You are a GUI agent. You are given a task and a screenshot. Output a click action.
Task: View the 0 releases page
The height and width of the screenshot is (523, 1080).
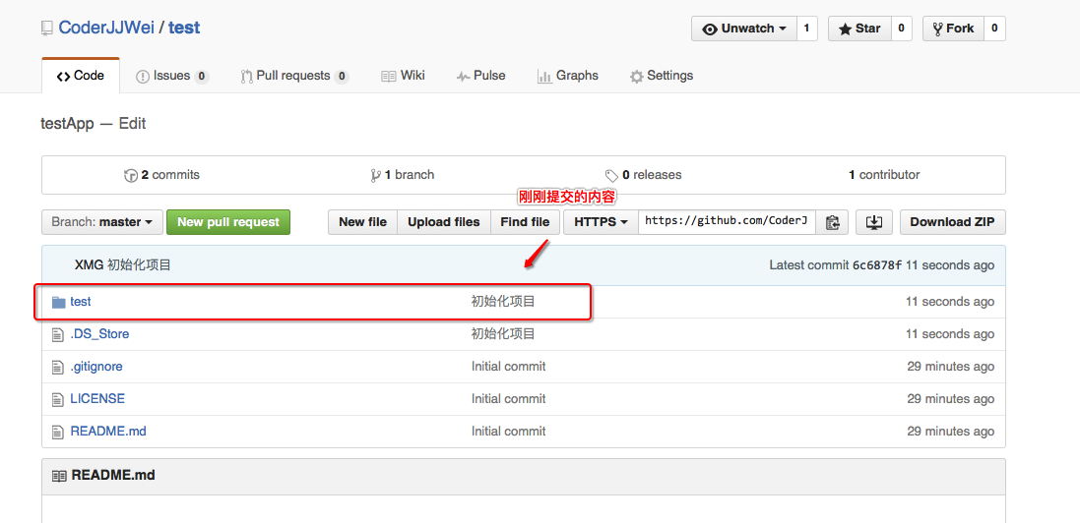click(x=643, y=175)
